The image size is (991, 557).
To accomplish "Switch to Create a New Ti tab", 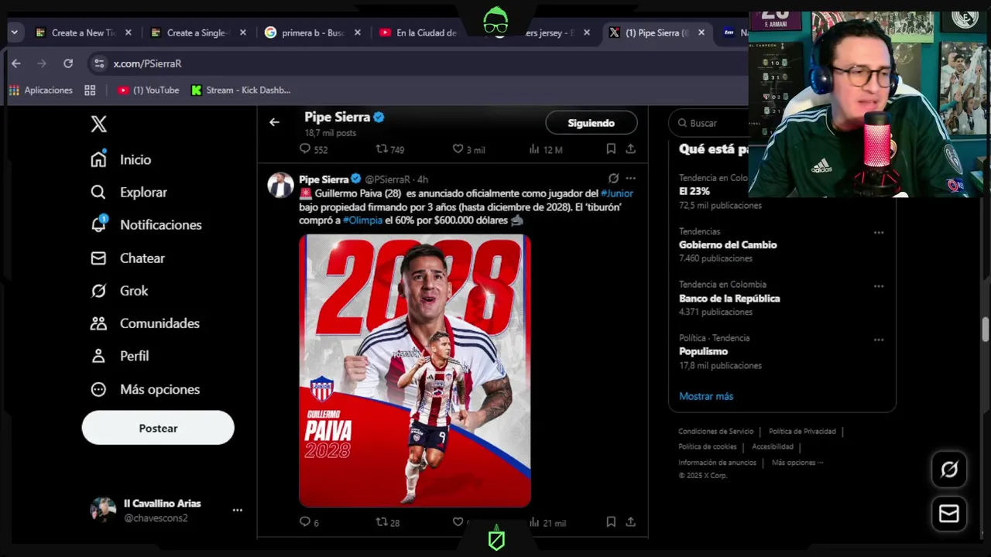I will pos(84,32).
